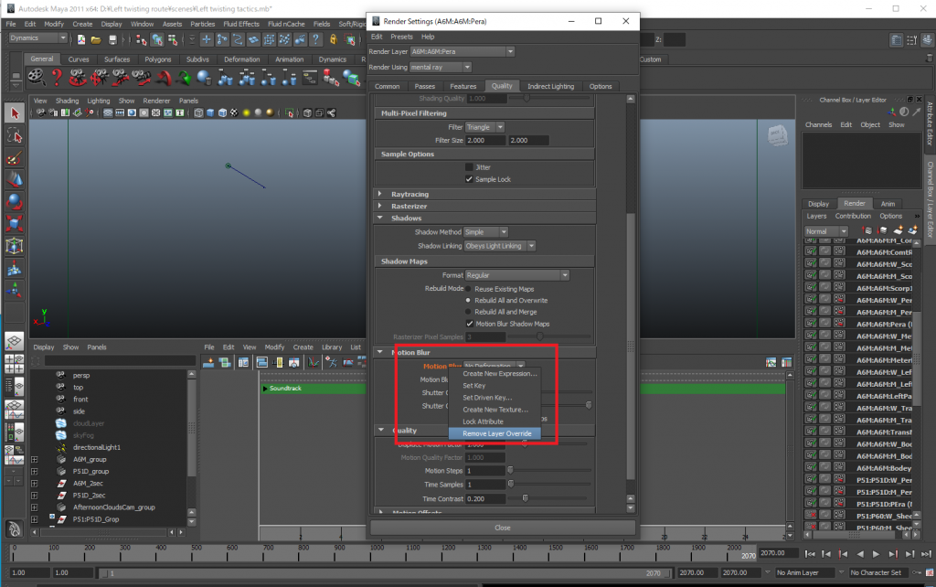Viewport: 936px width, 587px height.
Task: Activate the Paint Selection tool
Action: coord(15,157)
